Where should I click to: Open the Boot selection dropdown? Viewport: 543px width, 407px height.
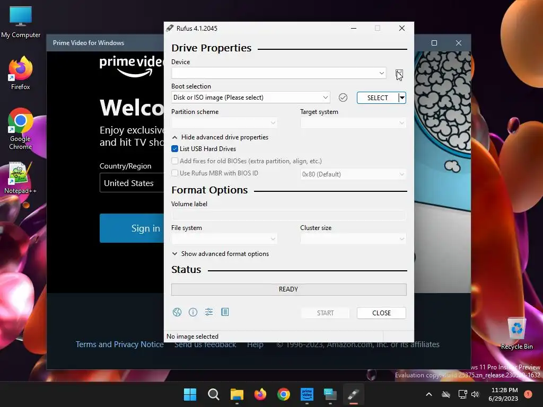pyautogui.click(x=251, y=98)
